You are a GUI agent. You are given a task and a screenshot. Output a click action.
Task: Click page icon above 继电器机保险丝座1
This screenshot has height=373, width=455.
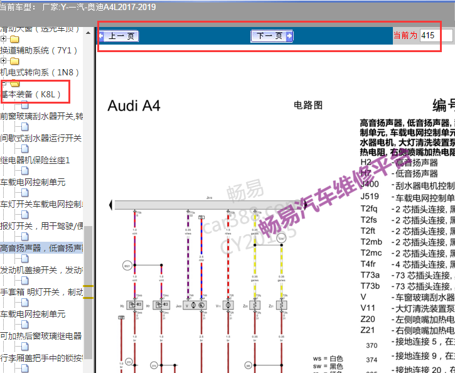pyautogui.click(x=25, y=149)
